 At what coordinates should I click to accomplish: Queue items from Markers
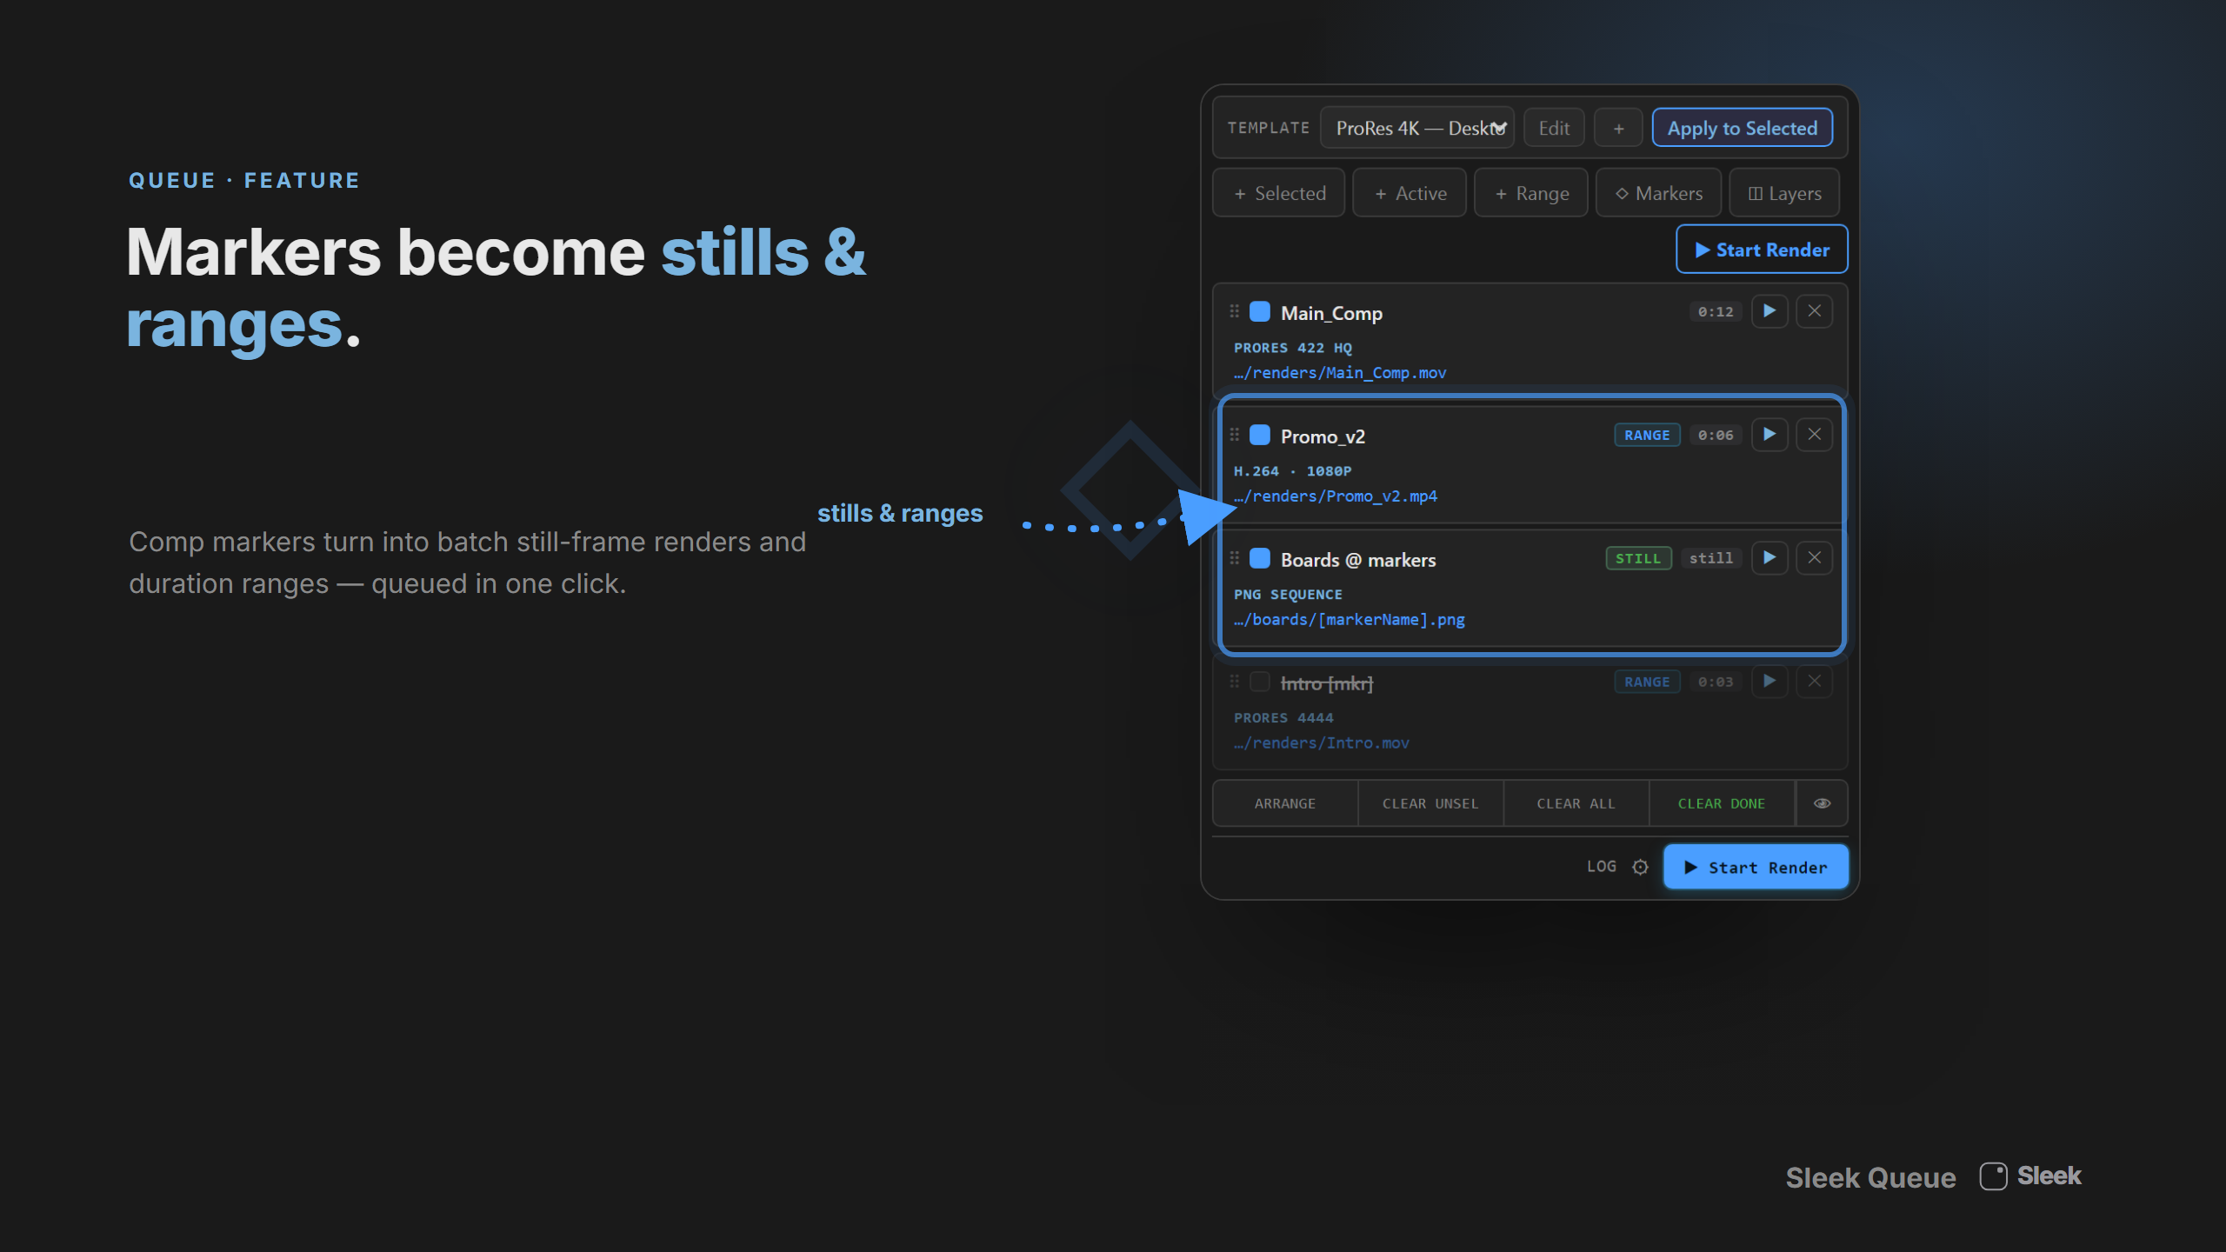click(x=1658, y=193)
